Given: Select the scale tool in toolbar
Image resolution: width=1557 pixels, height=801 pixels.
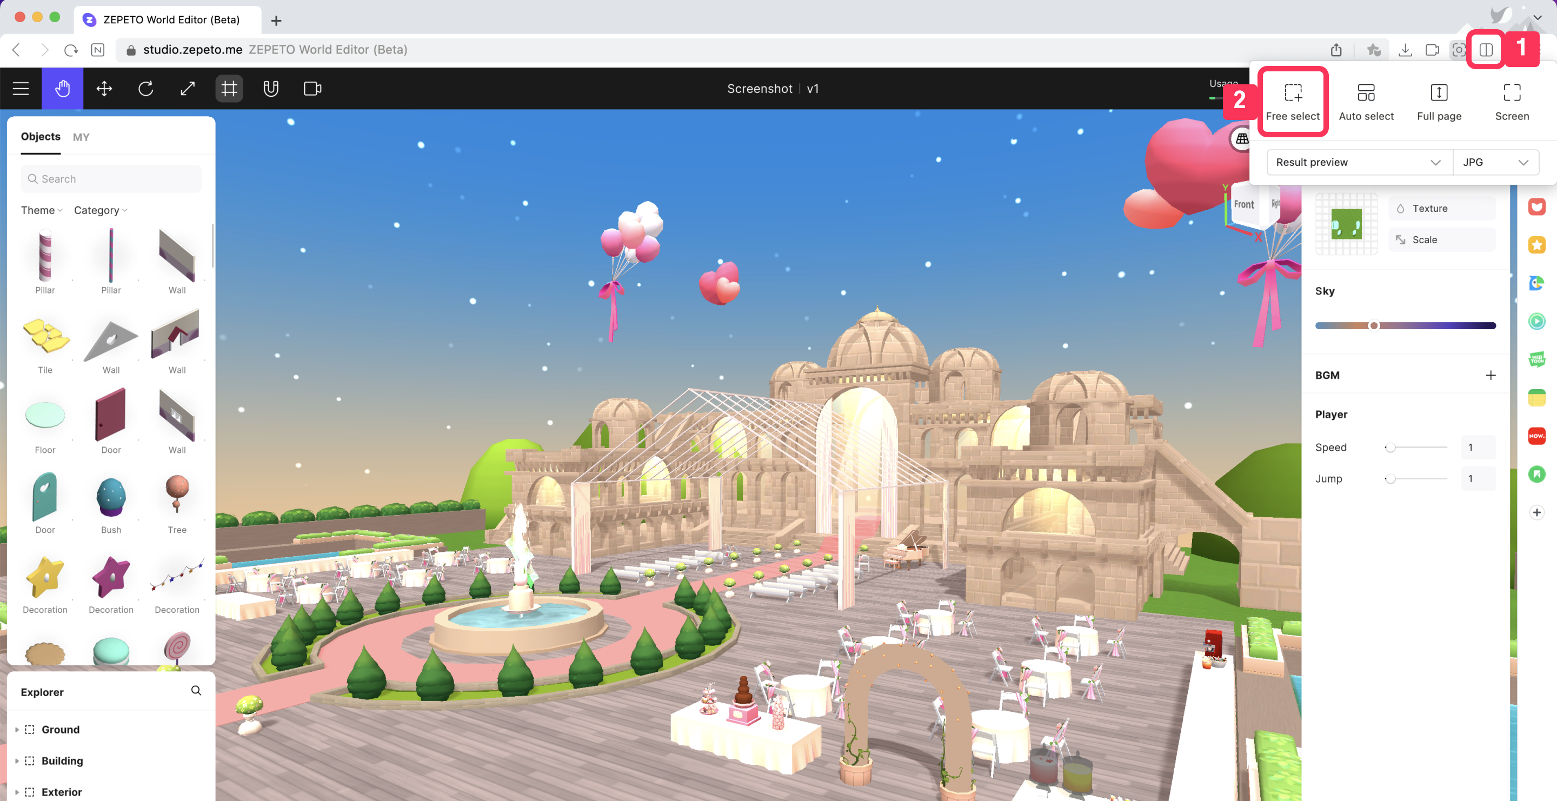Looking at the screenshot, I should pos(188,89).
